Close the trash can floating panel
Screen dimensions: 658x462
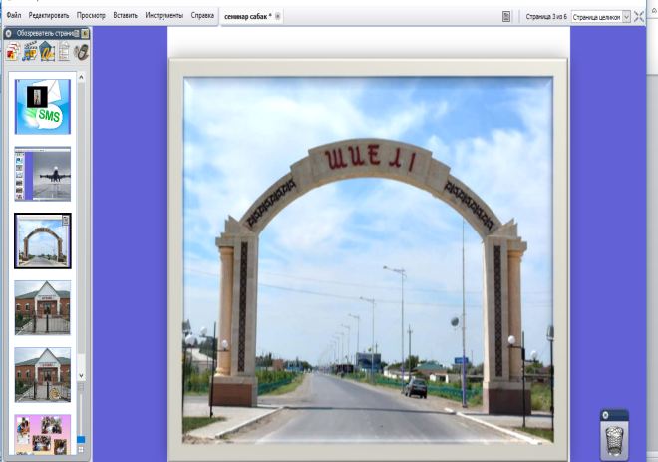point(605,415)
